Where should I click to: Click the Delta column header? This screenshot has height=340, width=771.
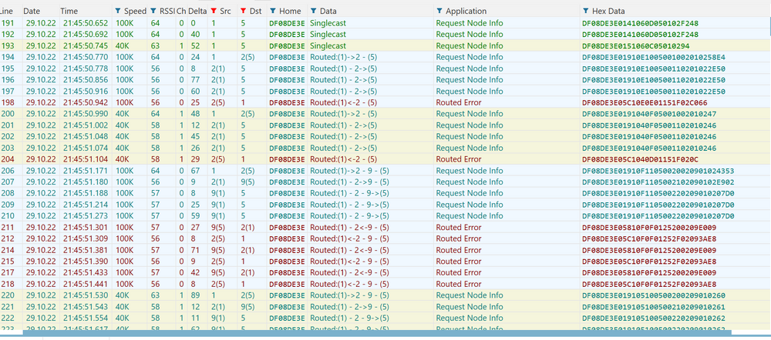(x=197, y=12)
